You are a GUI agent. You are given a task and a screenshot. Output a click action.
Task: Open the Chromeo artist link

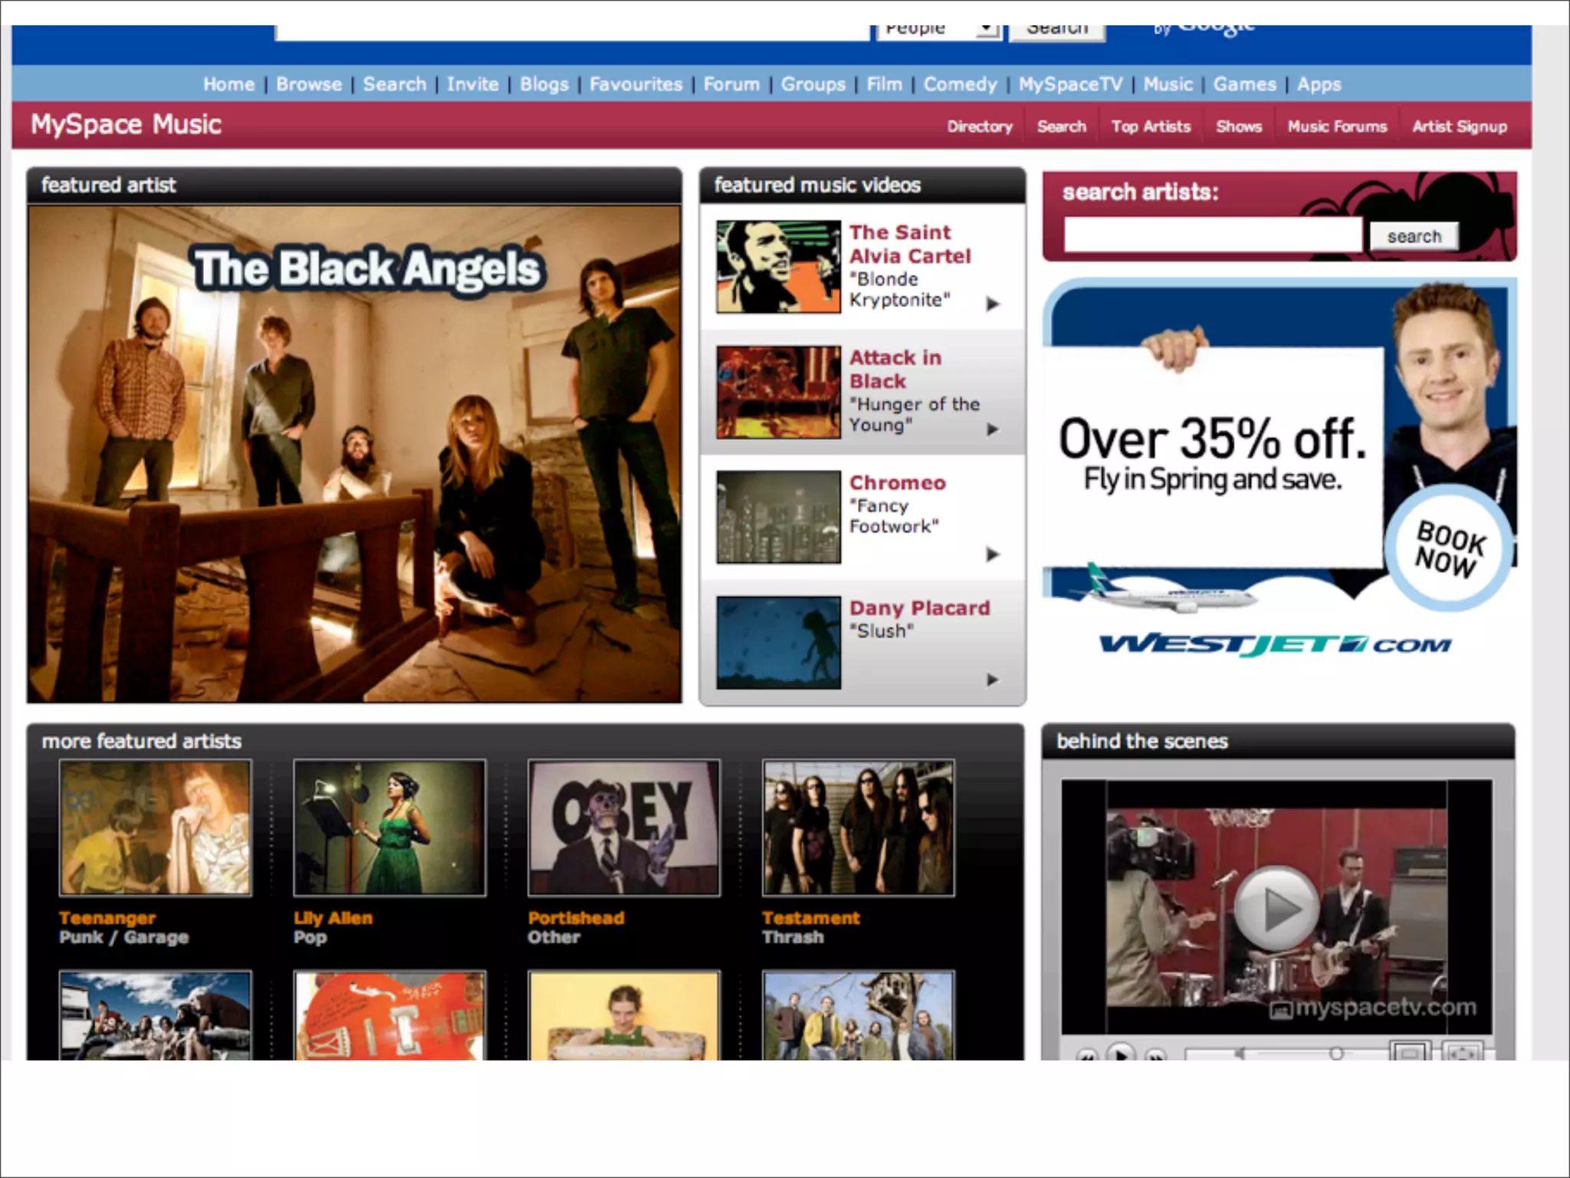point(898,482)
